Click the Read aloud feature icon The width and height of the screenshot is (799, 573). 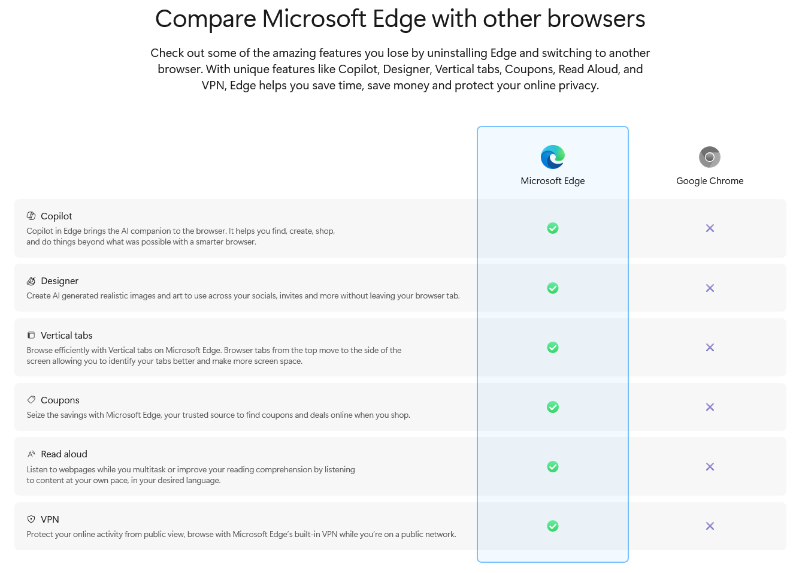(31, 454)
